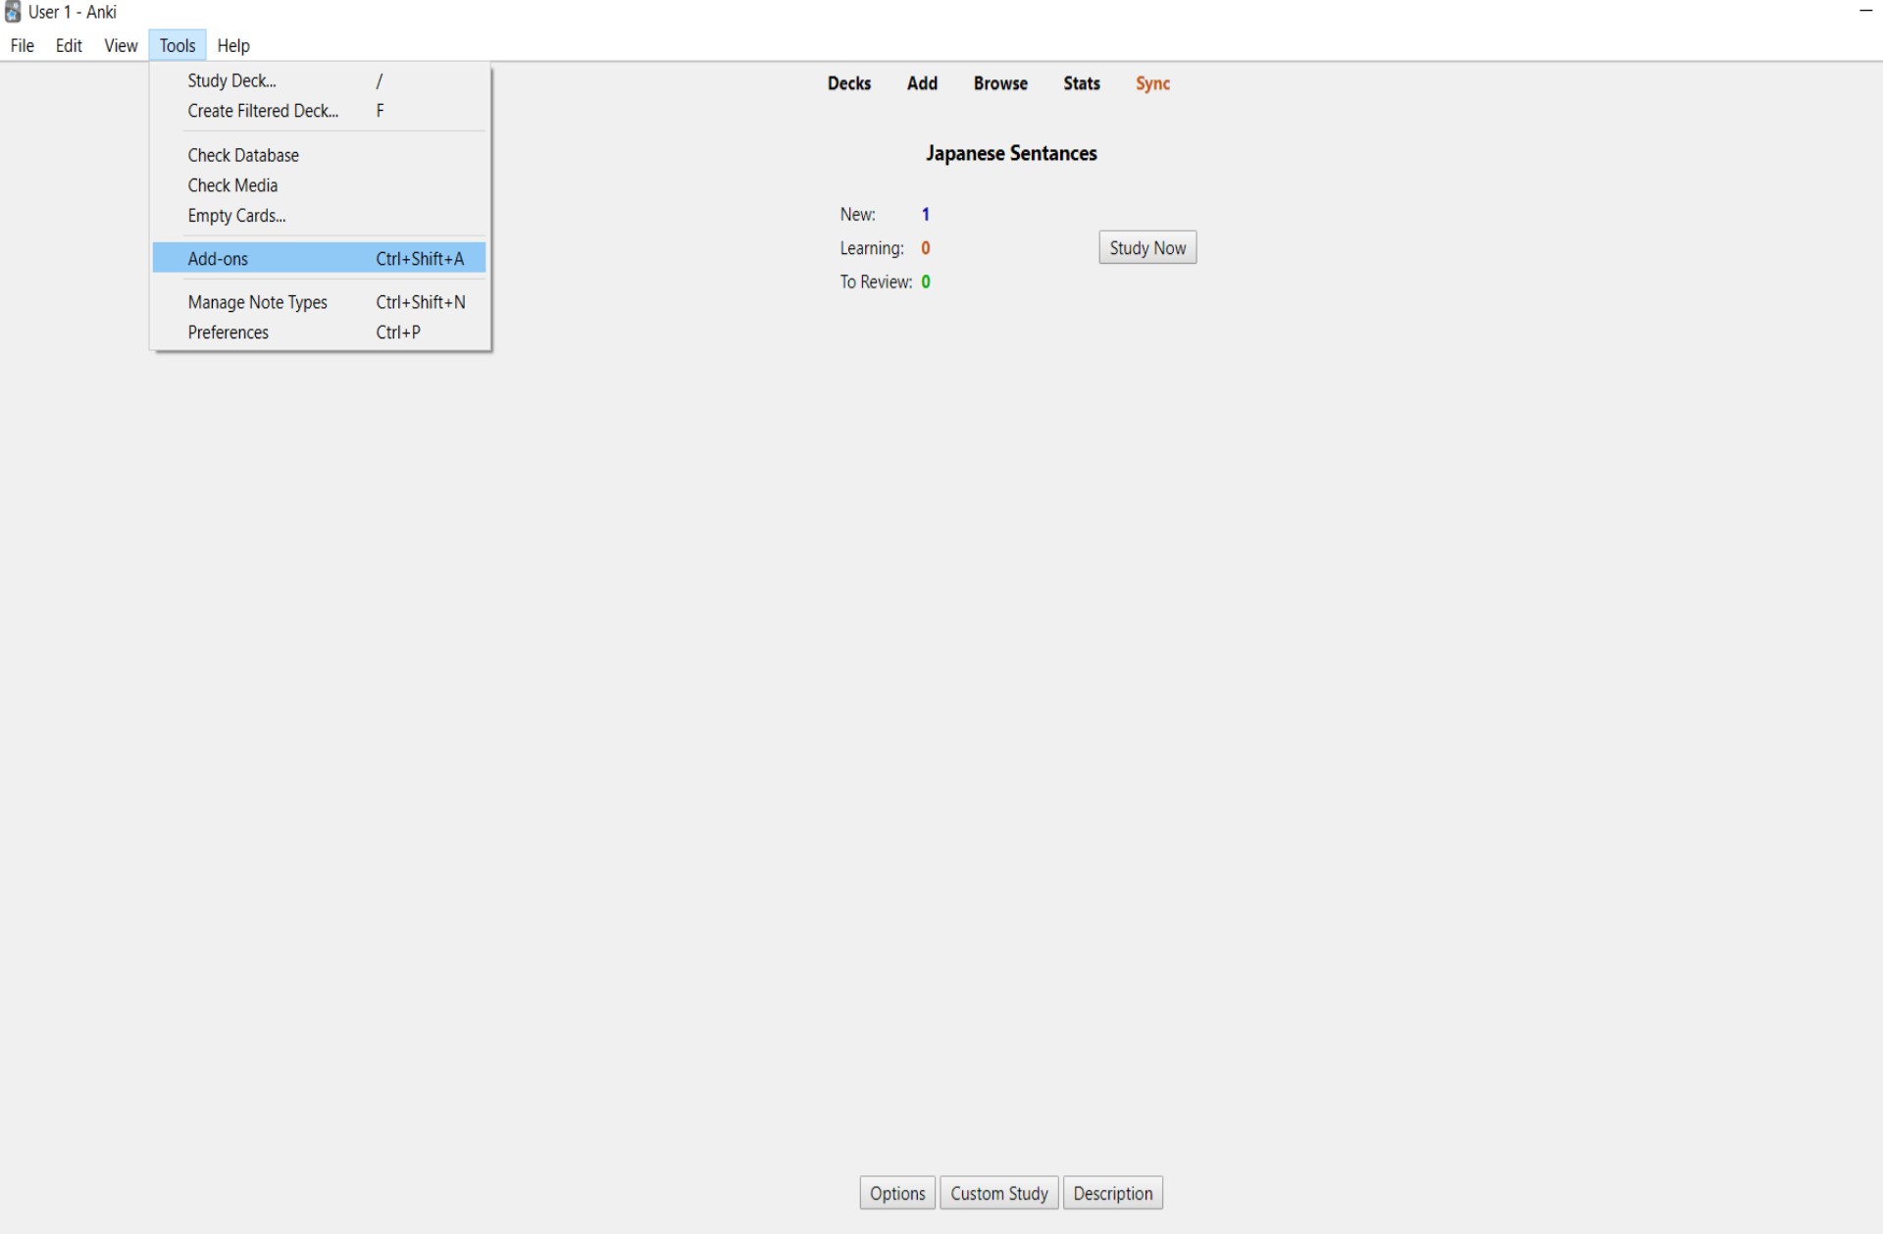This screenshot has height=1234, width=1883.
Task: Open the Browse card browser
Action: point(1000,83)
